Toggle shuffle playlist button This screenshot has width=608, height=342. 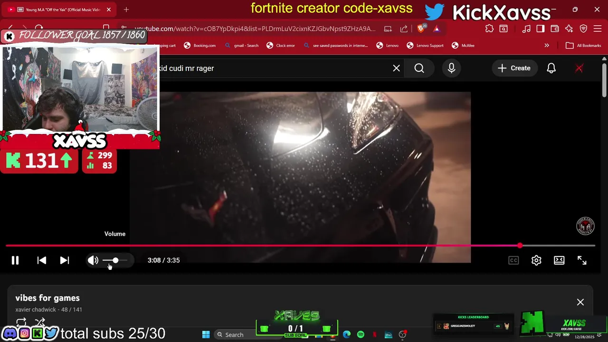click(x=40, y=323)
